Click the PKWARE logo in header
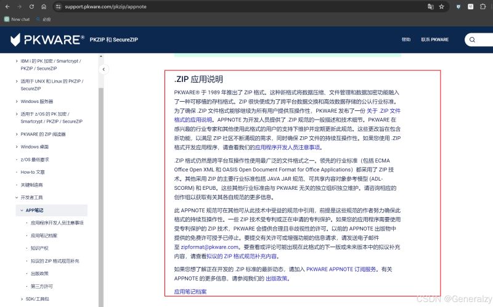This screenshot has width=493, height=307. 47,40
